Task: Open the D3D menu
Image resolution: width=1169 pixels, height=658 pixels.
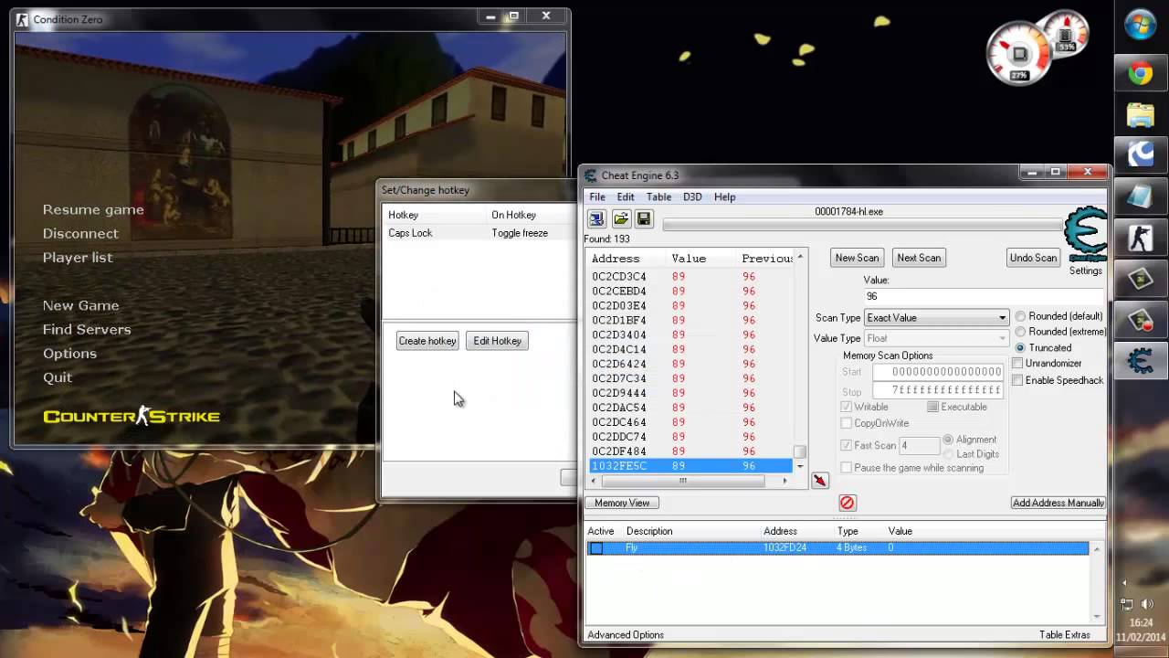Action: point(692,197)
